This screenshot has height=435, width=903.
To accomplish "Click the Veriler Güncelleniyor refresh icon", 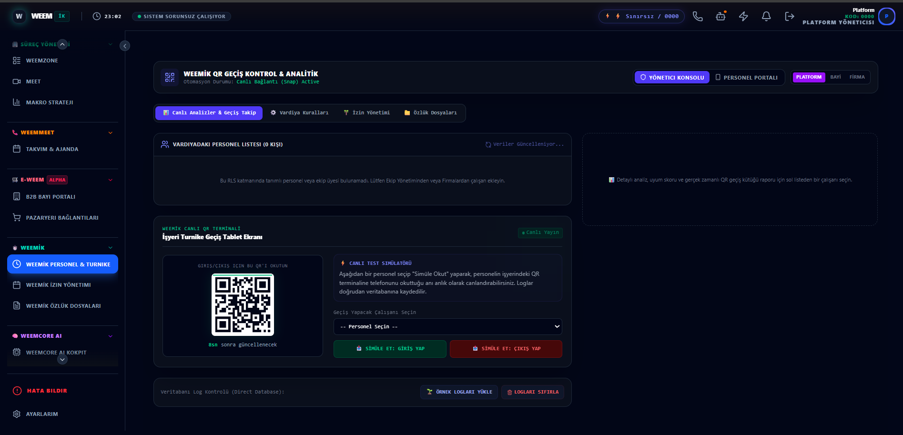I will pyautogui.click(x=488, y=144).
